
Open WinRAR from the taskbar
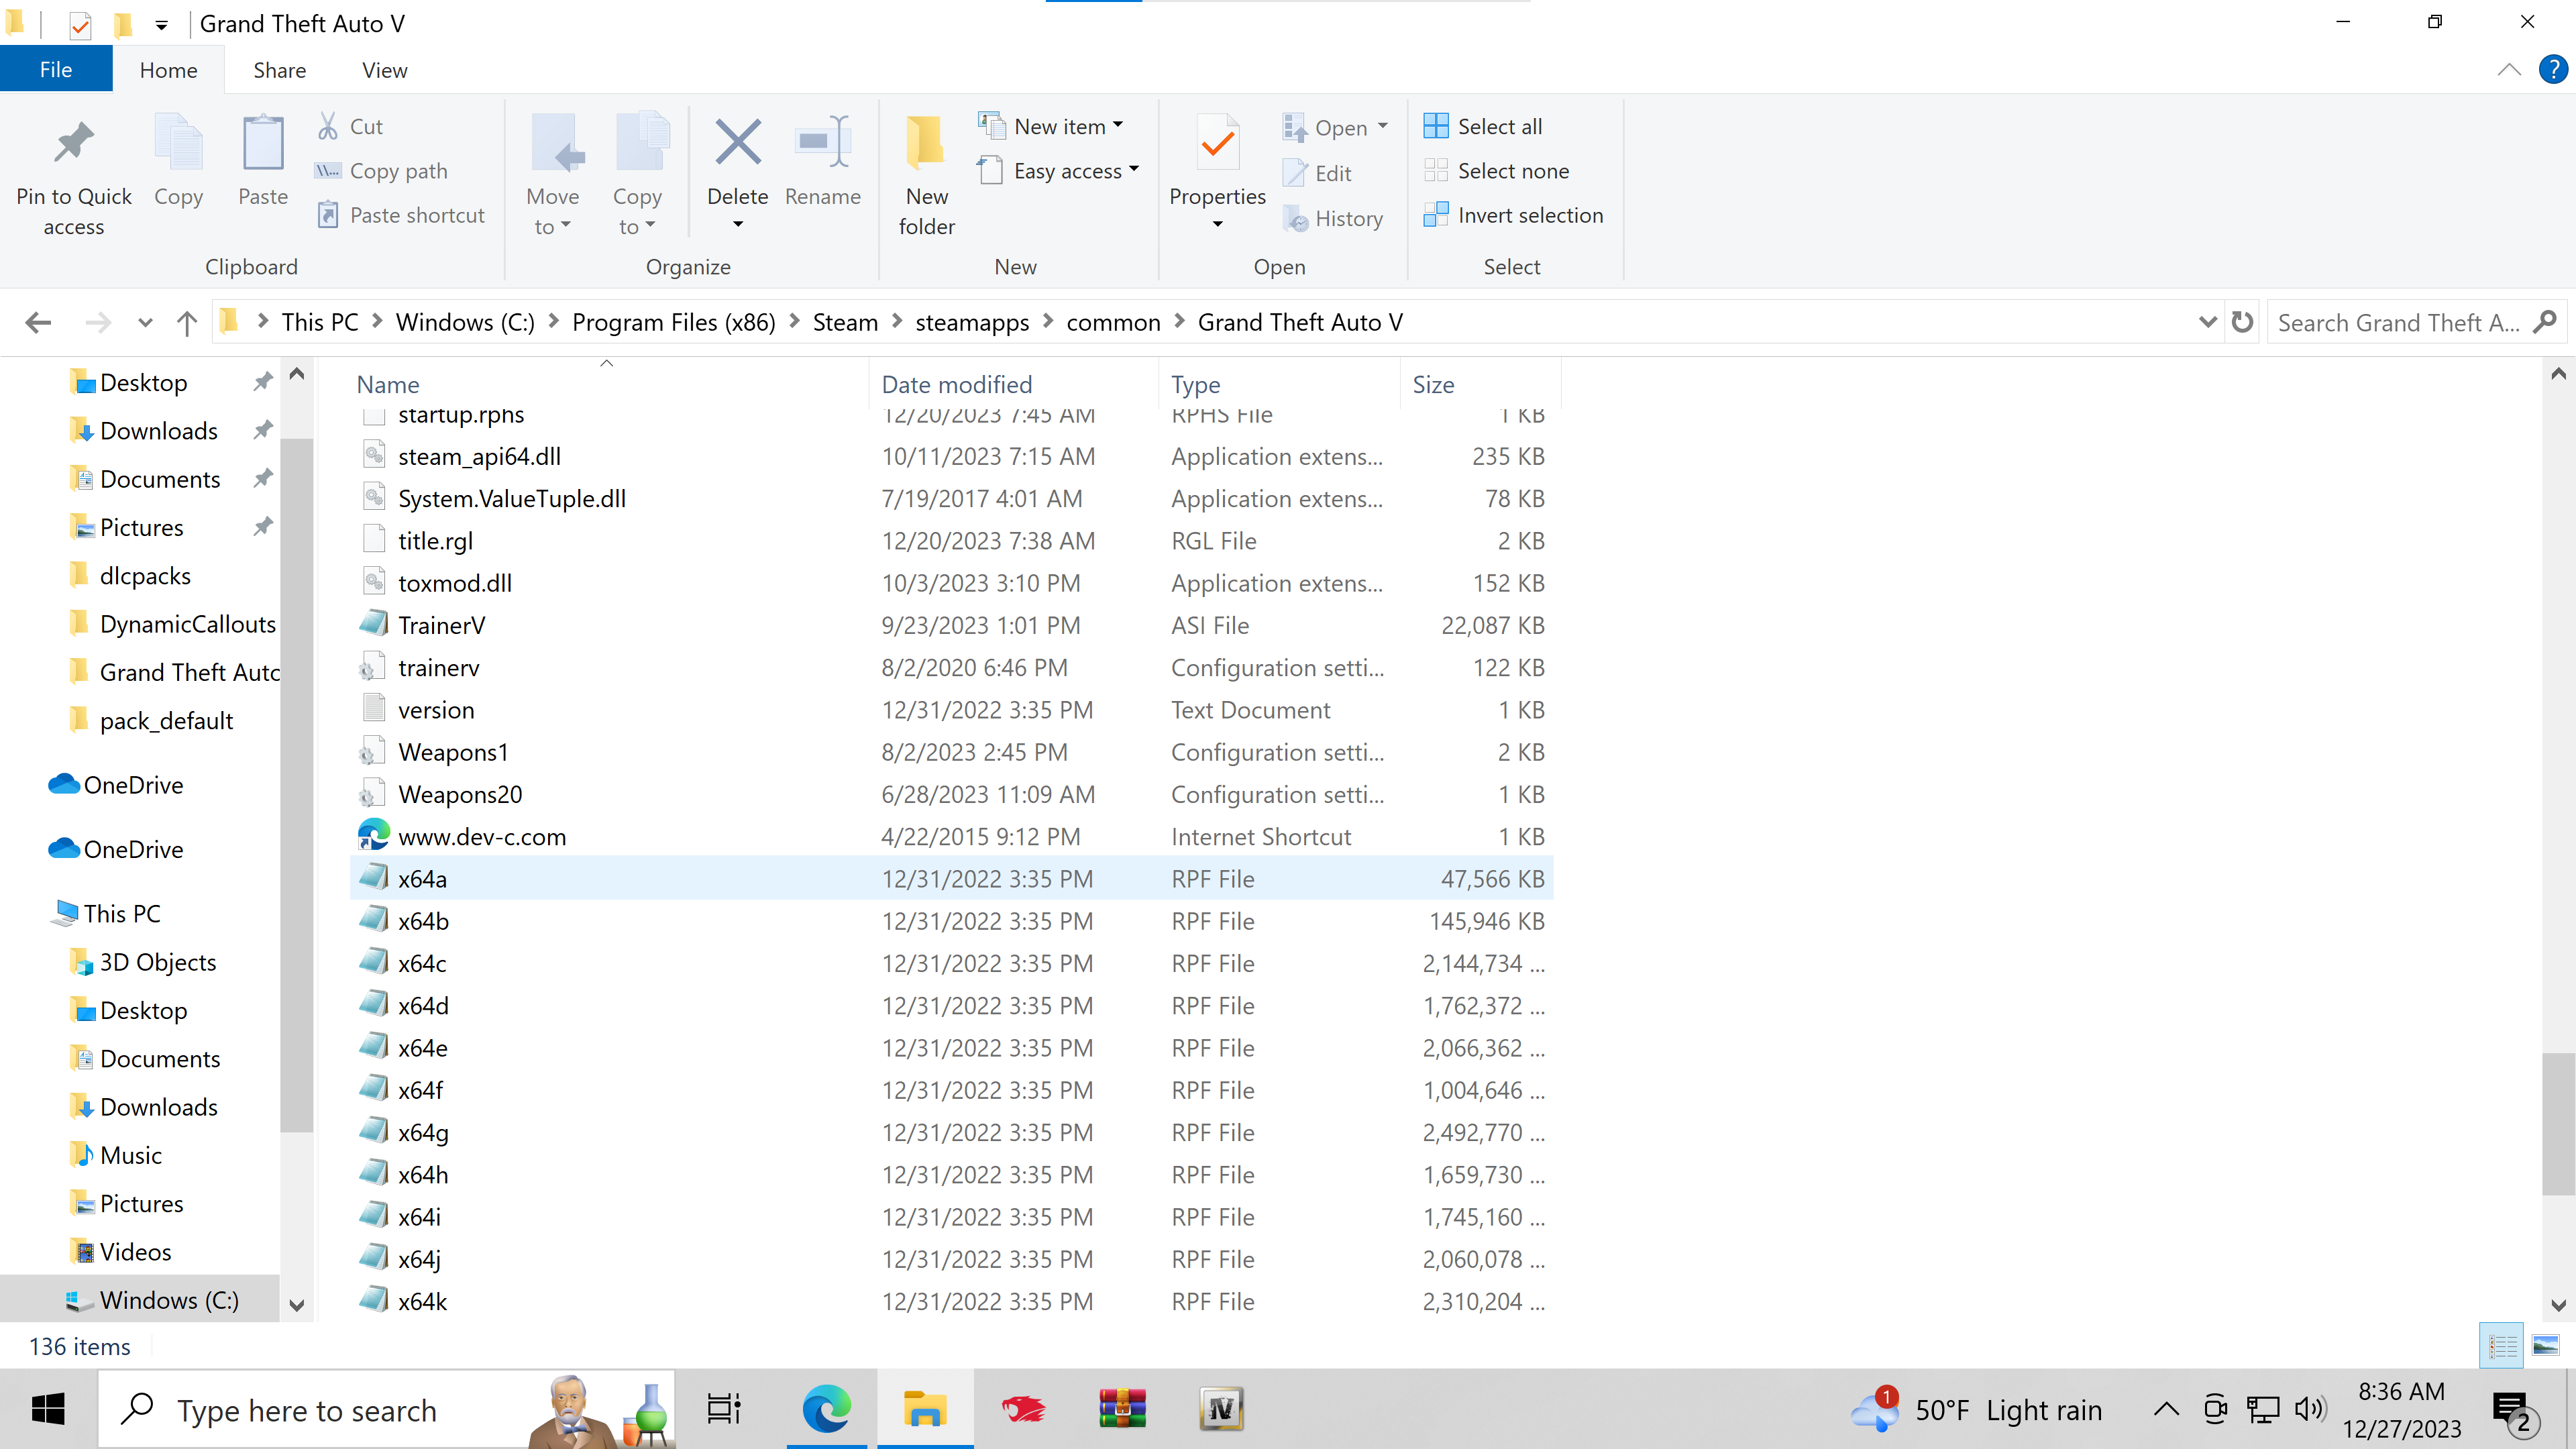coord(1121,1409)
